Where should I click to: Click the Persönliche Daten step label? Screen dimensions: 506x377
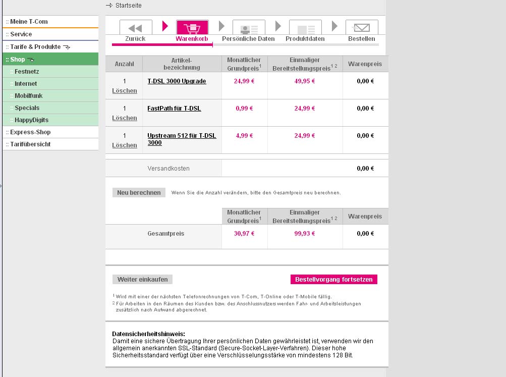[x=248, y=39]
